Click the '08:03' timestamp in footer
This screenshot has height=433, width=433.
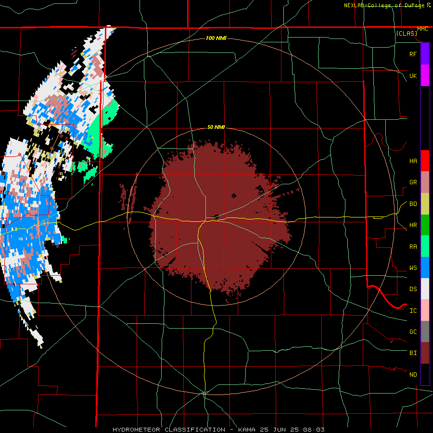[x=314, y=430]
